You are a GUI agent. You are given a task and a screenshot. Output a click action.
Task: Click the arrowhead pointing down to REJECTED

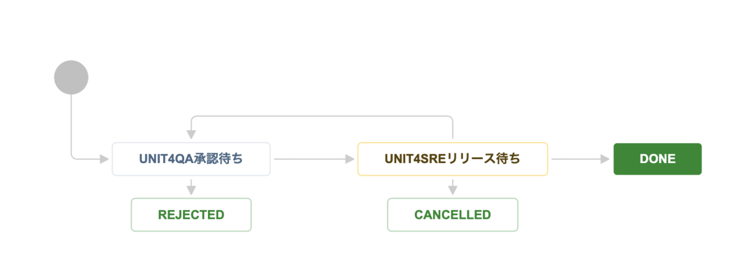(191, 191)
